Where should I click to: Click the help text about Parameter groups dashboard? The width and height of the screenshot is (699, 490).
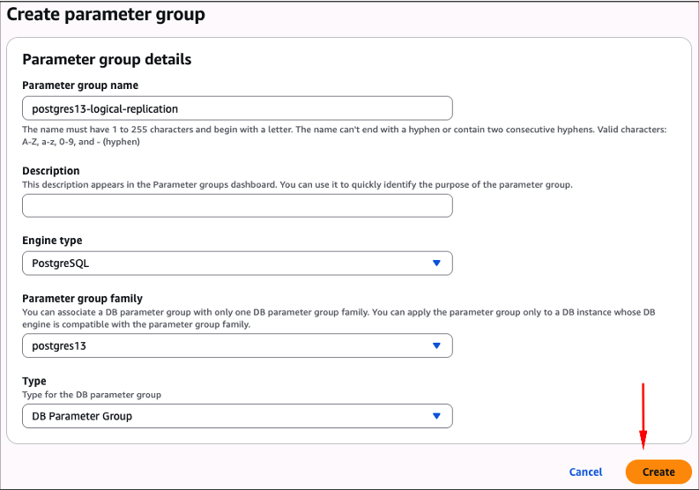point(297,185)
